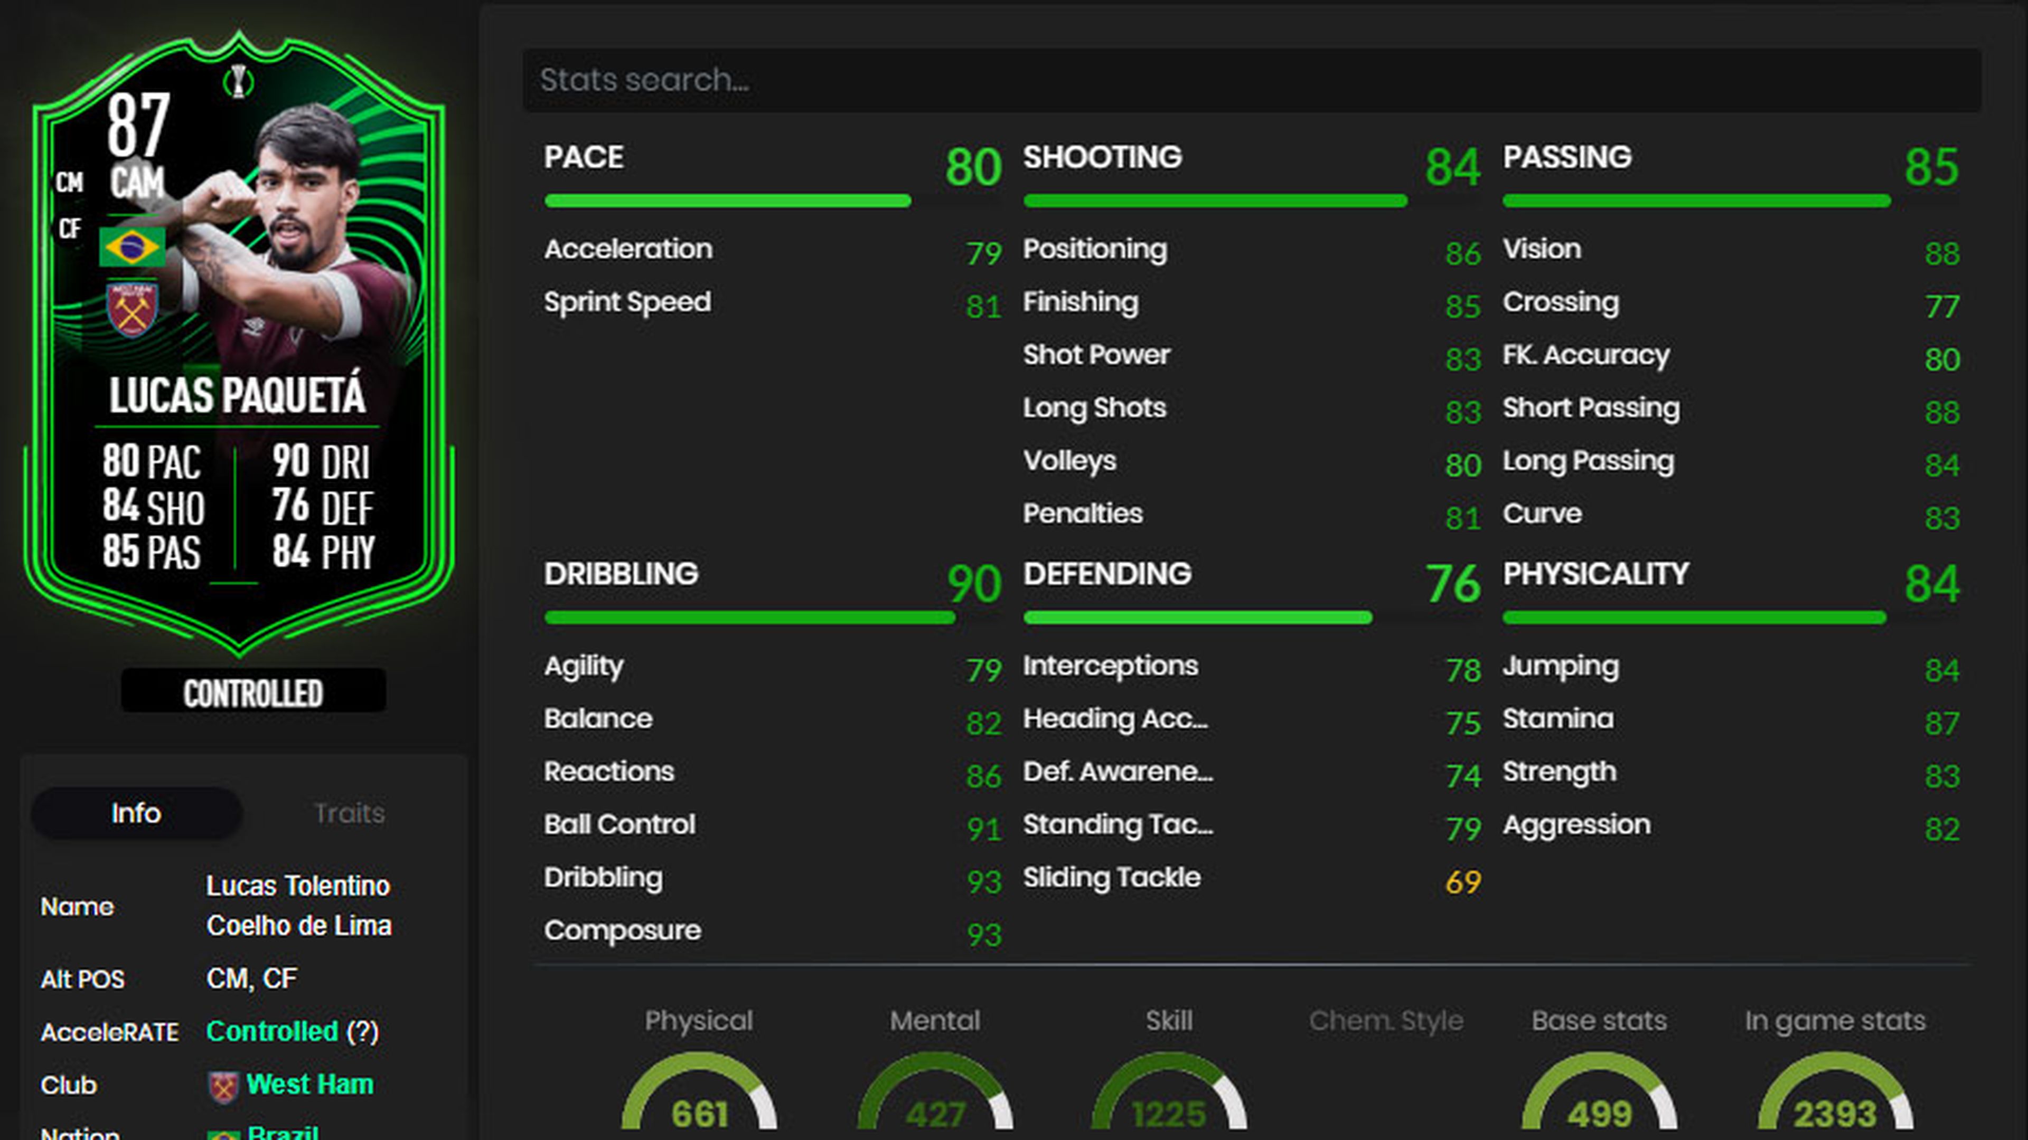Click the West Ham badge beside Club
The height and width of the screenshot is (1140, 2028).
point(223,1087)
